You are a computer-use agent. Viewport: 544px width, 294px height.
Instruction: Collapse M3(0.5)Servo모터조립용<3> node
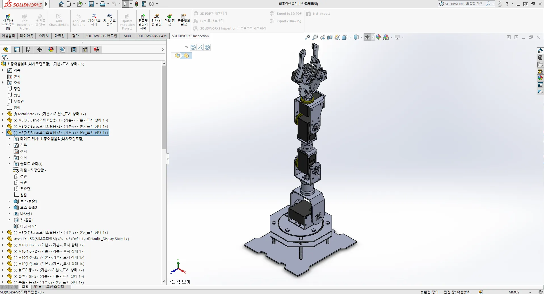3,133
